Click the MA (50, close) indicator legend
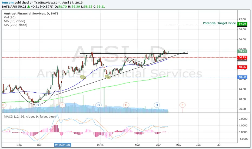Viewport: 252px width, 149px height. coord(14,21)
